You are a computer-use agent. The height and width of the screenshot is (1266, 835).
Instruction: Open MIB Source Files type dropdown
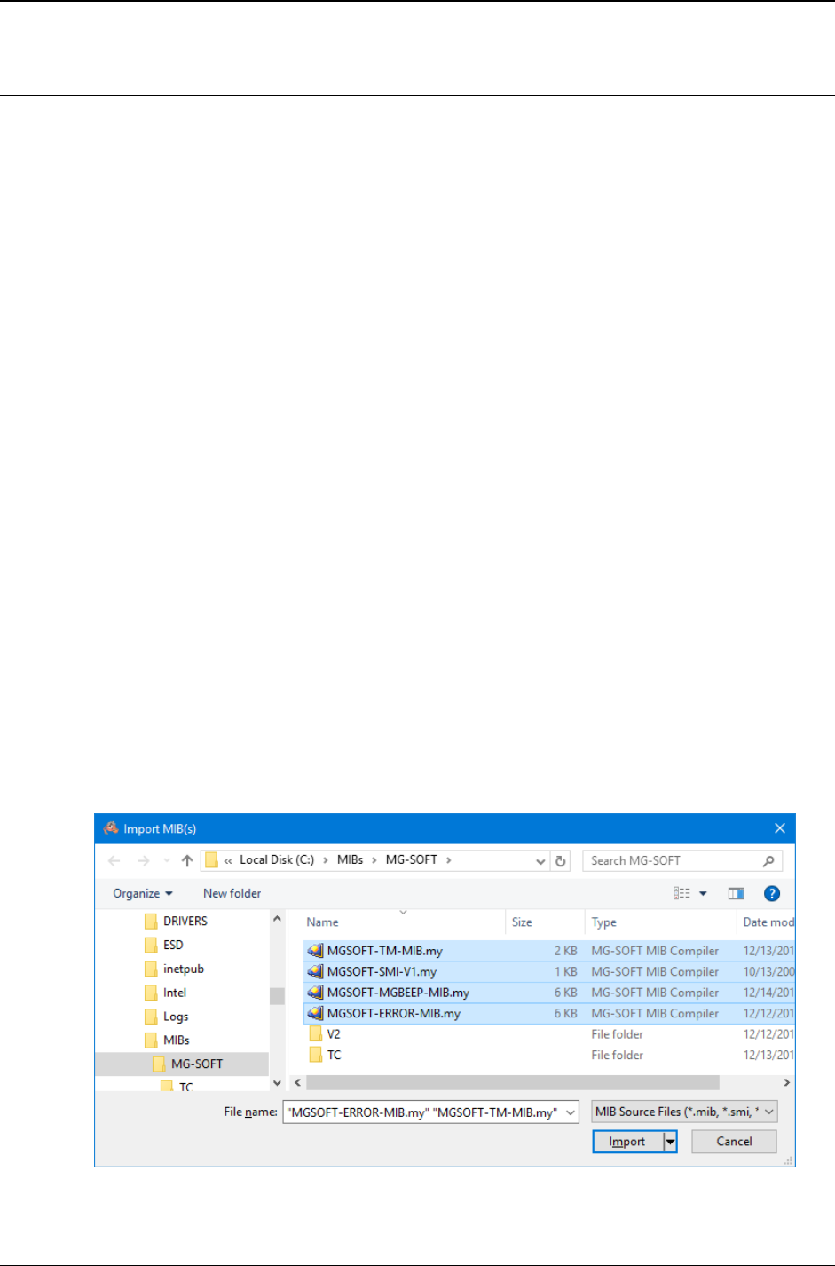tap(684, 1112)
